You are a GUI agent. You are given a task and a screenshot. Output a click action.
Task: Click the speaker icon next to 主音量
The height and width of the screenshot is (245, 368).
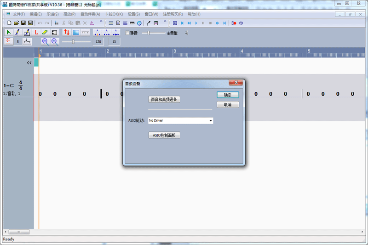(186, 33)
